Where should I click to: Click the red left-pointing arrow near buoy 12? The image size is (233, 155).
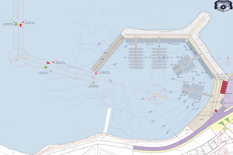pyautogui.click(x=48, y=63)
